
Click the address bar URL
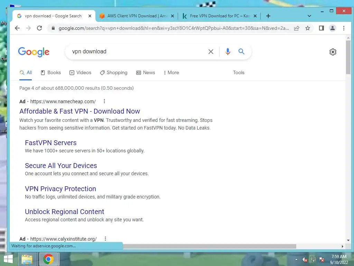(174, 28)
